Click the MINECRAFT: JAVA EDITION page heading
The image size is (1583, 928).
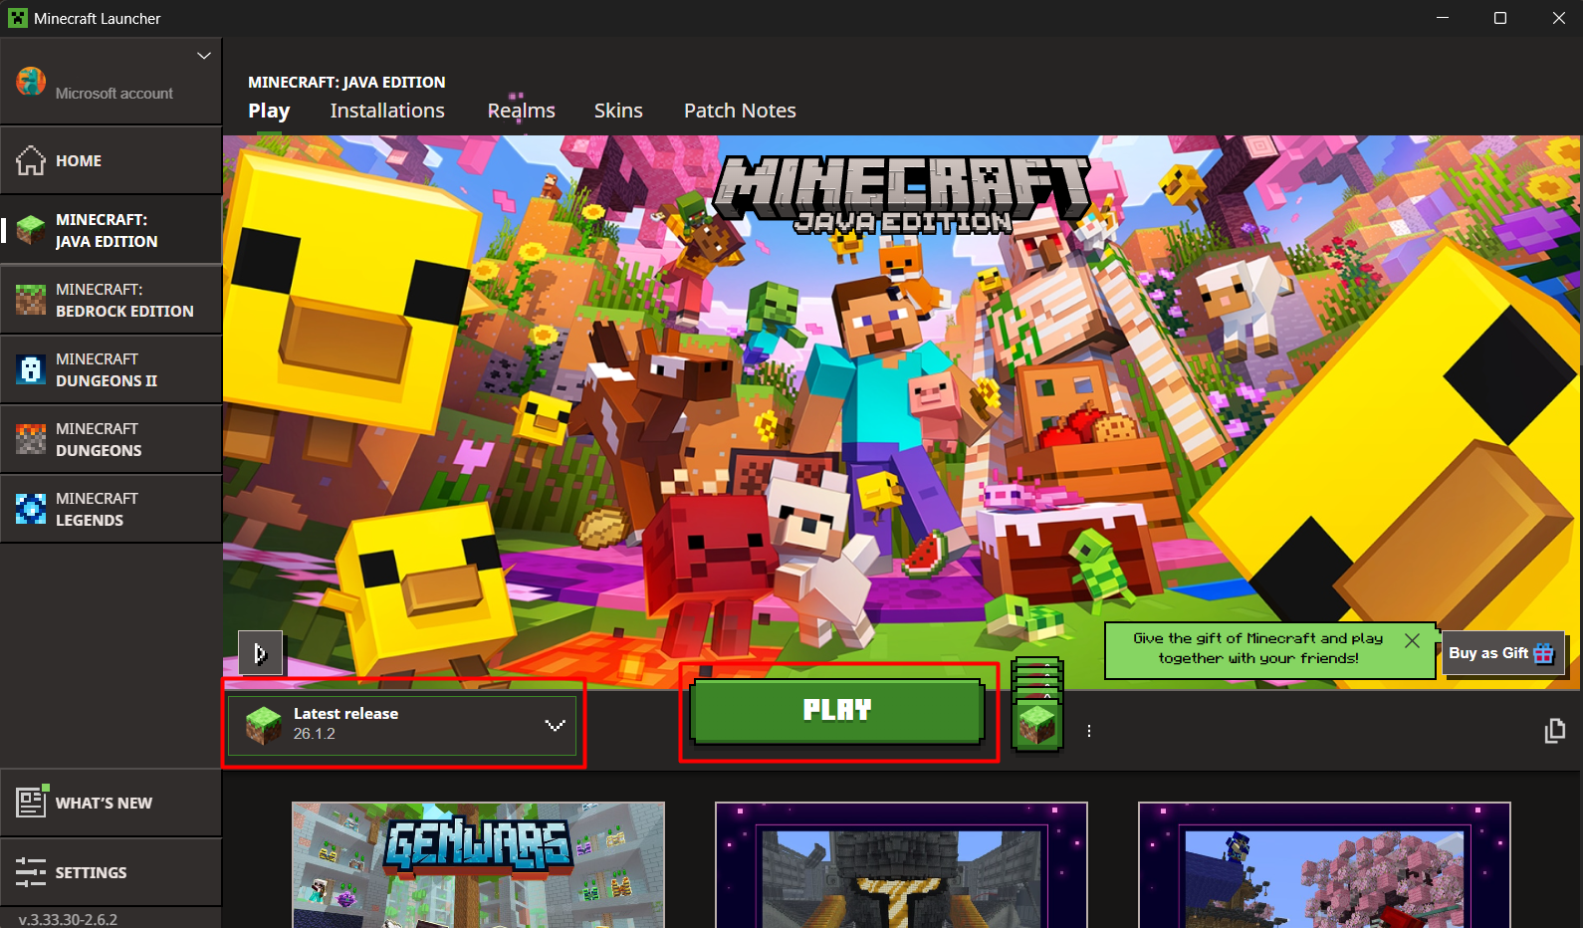[346, 82]
